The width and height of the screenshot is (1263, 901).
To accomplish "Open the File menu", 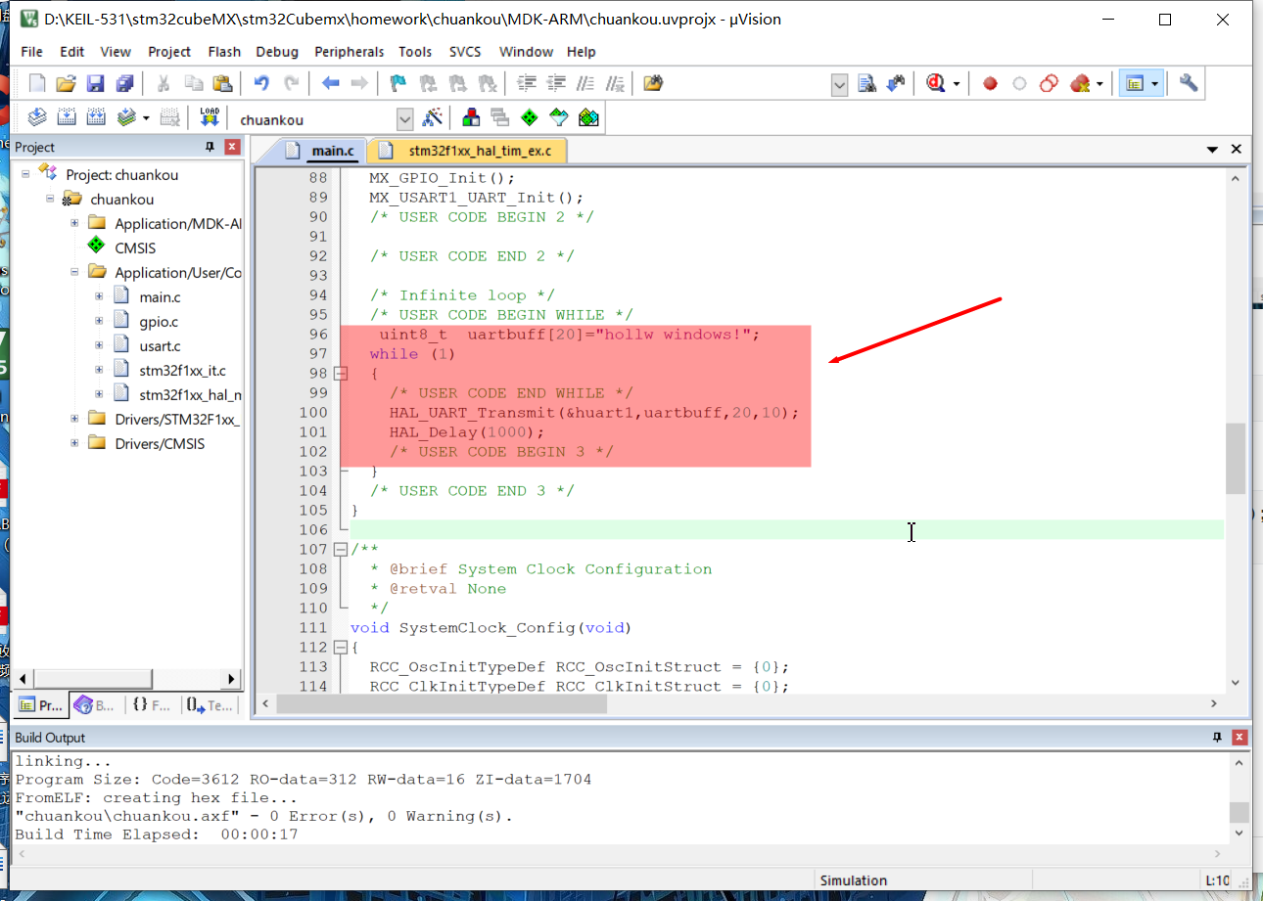I will [31, 52].
